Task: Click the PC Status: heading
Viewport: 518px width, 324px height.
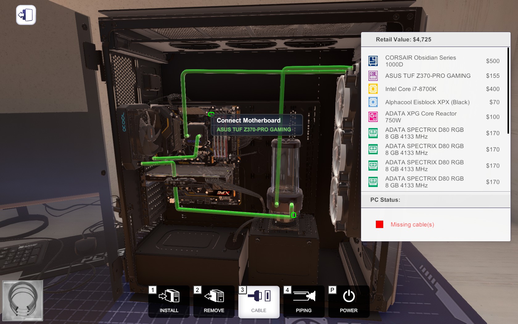Action: pos(385,200)
